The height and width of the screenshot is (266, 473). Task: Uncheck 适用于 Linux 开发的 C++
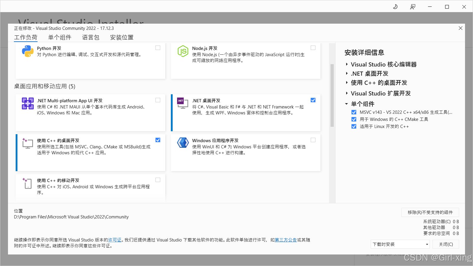354,126
